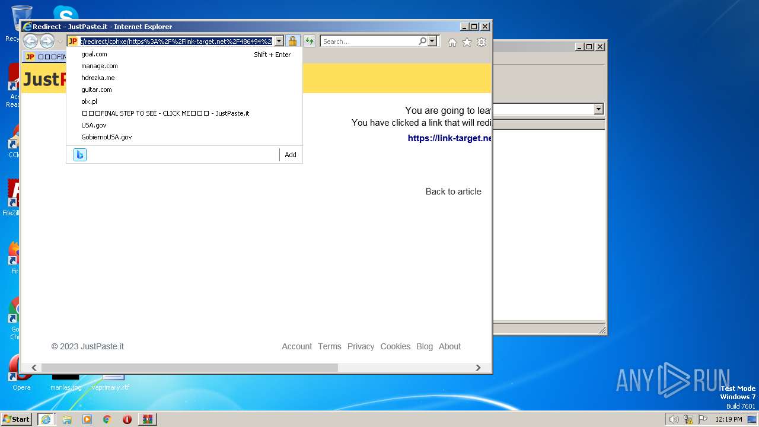Follow the https://link-target.net redirect link

pyautogui.click(x=449, y=138)
